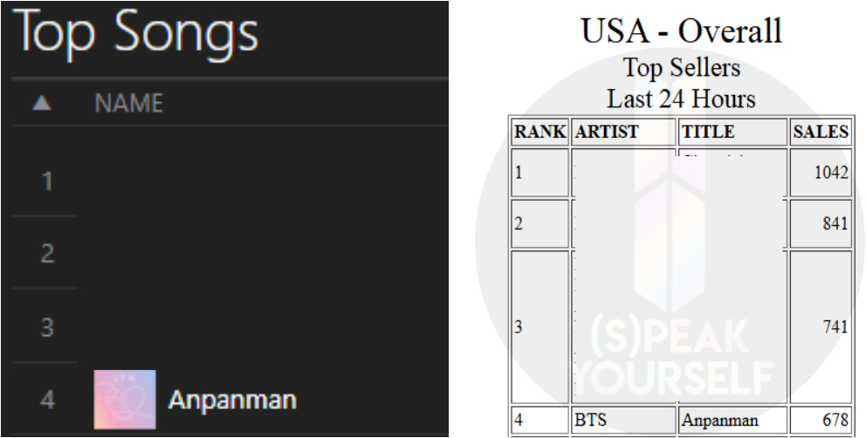Click the RANK column header in sales table

tap(540, 133)
